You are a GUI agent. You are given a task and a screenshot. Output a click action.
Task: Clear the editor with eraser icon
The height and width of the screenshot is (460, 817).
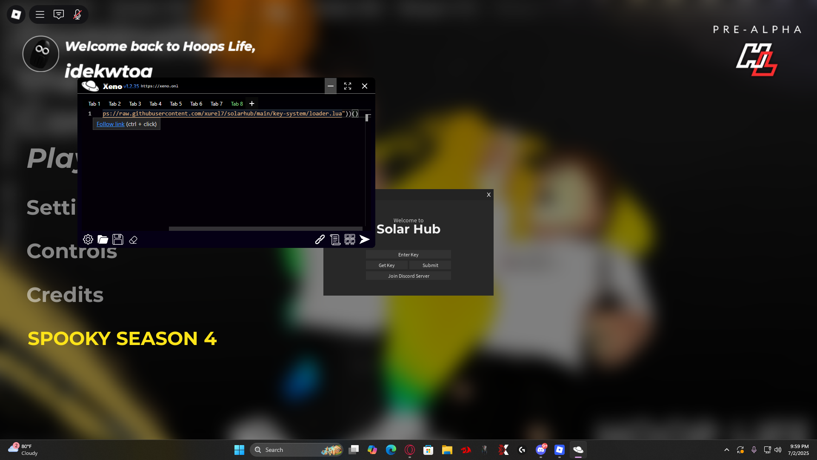[133, 240]
